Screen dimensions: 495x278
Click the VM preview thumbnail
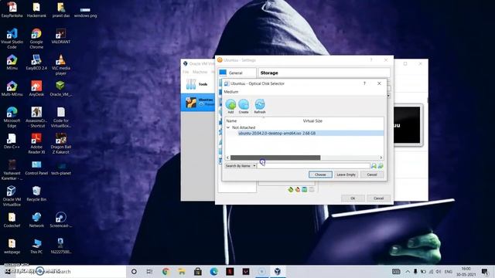(407, 125)
